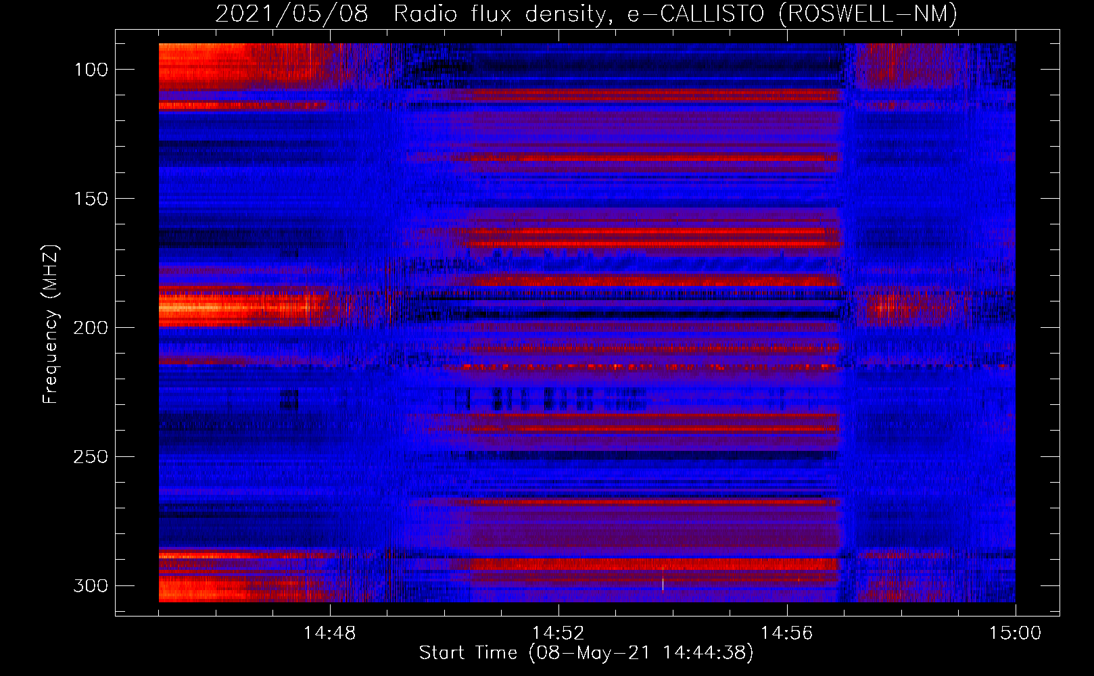Click the 14:48 time tick label
The height and width of the screenshot is (676, 1094).
point(329,633)
